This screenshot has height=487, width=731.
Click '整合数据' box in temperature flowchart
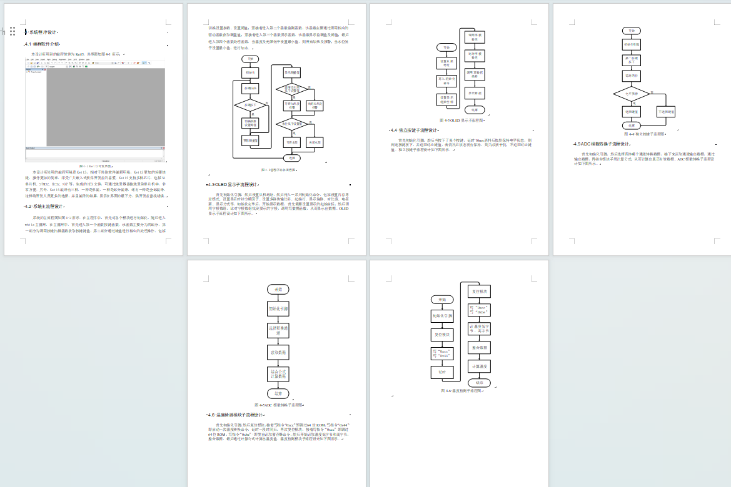[479, 347]
